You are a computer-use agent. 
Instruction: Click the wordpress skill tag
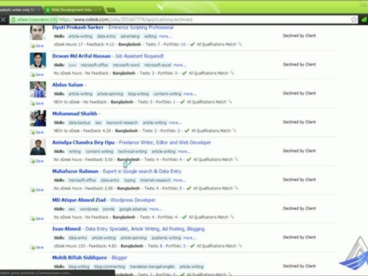89,209
